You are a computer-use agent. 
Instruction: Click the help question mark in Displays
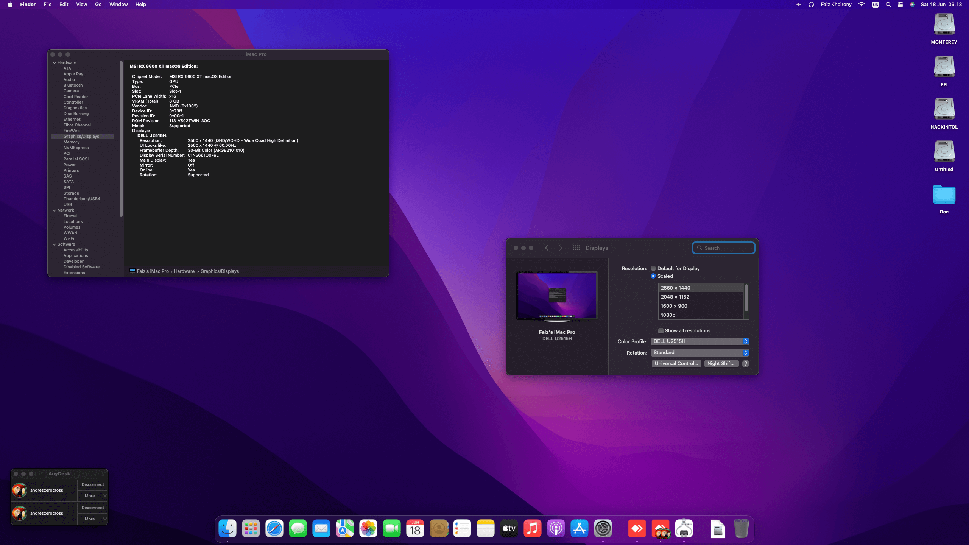click(746, 364)
